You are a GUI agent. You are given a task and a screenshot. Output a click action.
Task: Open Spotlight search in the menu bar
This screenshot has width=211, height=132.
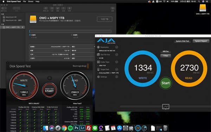(199, 1)
